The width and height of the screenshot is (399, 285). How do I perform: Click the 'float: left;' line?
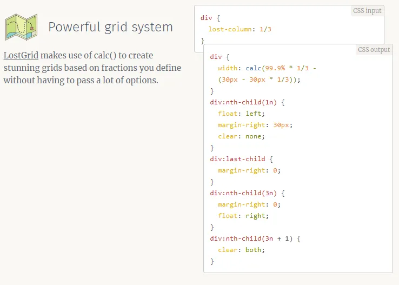(241, 114)
